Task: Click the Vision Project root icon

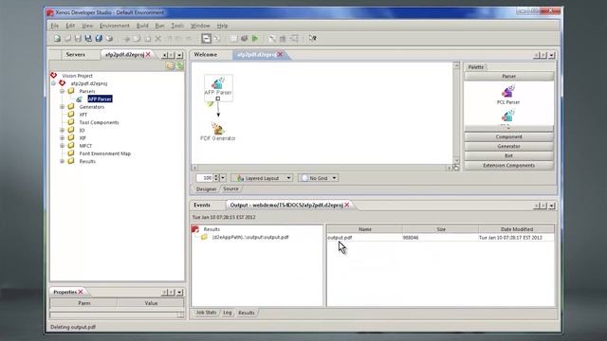Action: tap(54, 76)
